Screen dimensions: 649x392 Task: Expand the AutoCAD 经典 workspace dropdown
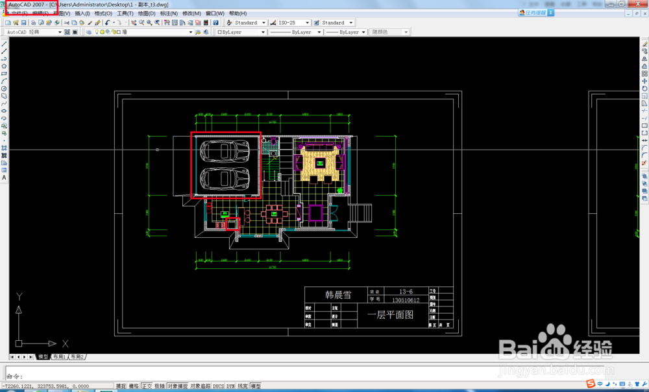tap(60, 32)
